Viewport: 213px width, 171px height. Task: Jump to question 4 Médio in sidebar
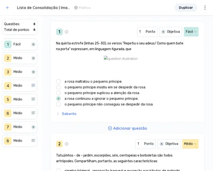[20, 85]
